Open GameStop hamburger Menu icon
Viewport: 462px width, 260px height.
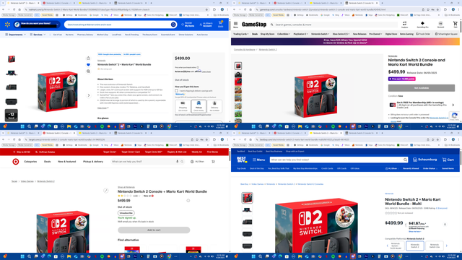coord(236,25)
